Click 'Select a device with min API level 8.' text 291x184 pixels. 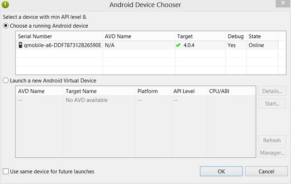pyautogui.click(x=45, y=17)
